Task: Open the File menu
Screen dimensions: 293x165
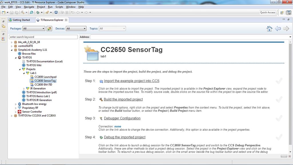Action: 3,7
